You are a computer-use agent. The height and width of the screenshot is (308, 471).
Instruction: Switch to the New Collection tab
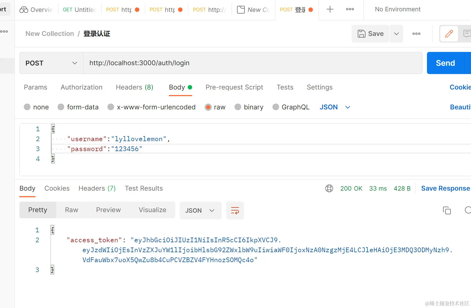pos(254,10)
